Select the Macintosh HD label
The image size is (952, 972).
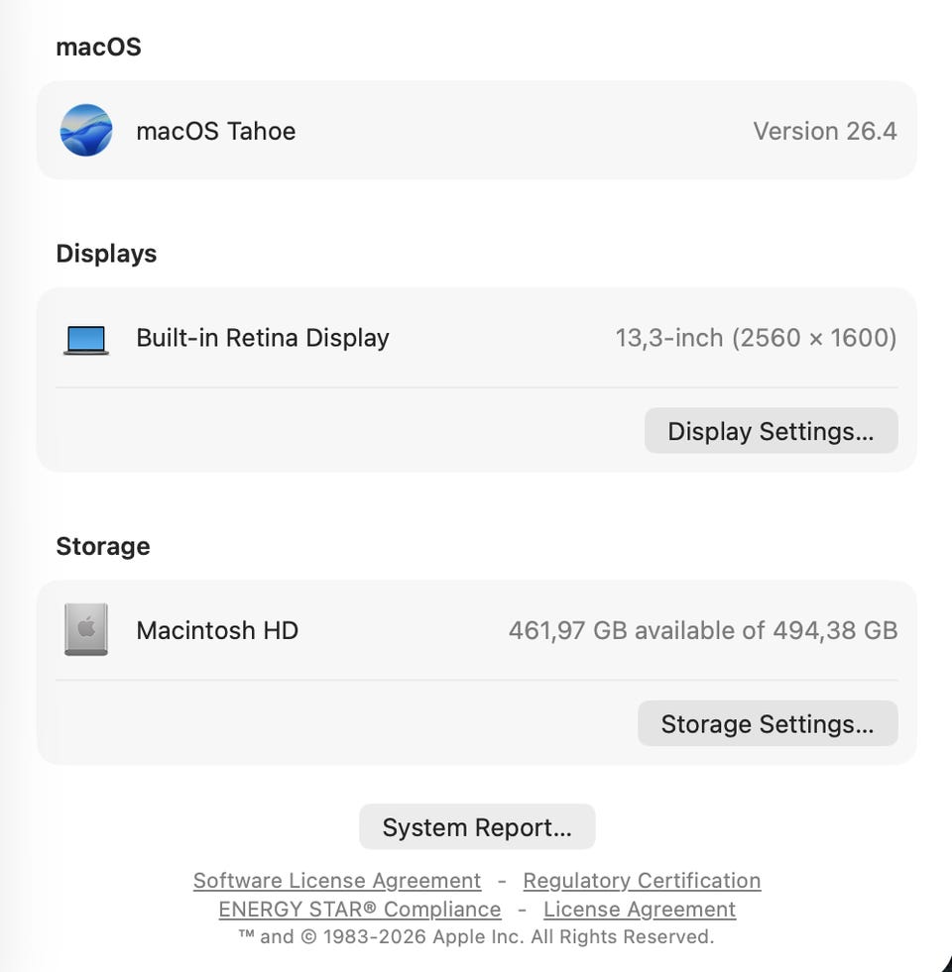[217, 630]
